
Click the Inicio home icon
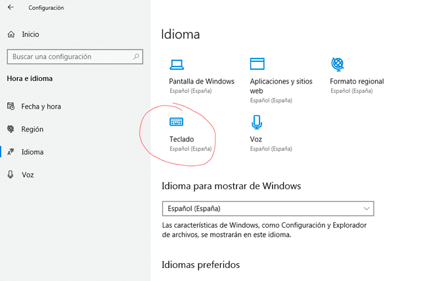pyautogui.click(x=11, y=34)
